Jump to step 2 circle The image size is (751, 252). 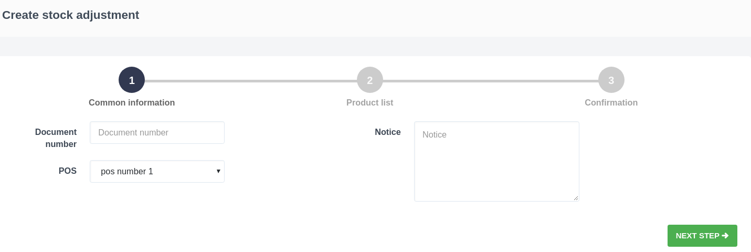click(x=370, y=80)
